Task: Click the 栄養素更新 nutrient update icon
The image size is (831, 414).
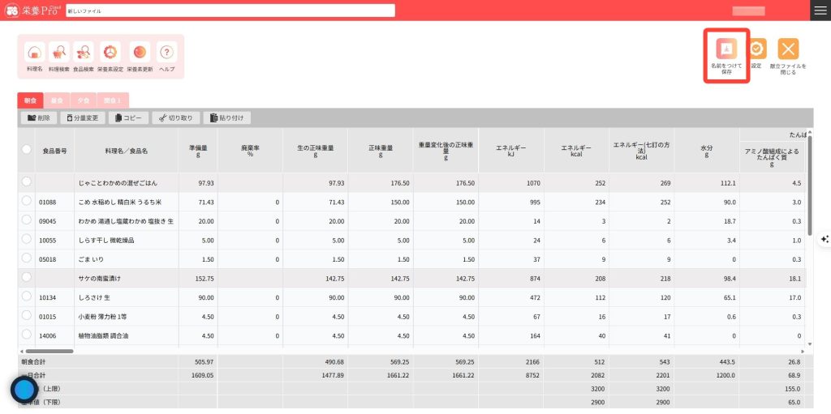Action: coord(140,53)
